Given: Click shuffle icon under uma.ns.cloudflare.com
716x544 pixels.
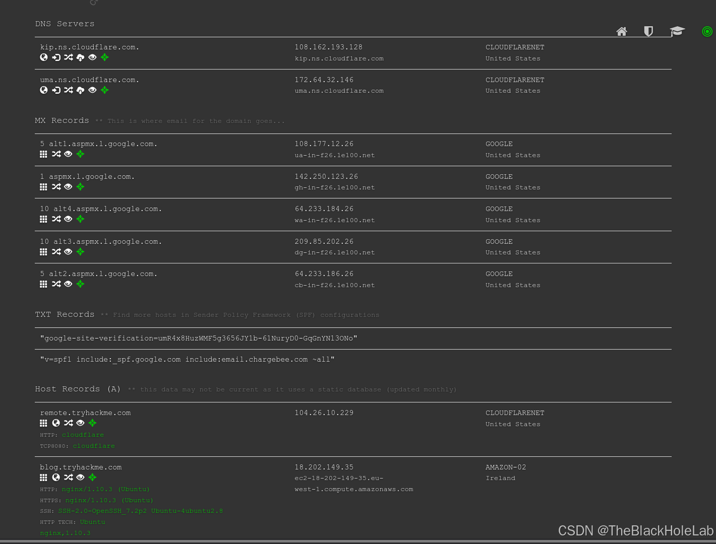Looking at the screenshot, I should click(68, 90).
